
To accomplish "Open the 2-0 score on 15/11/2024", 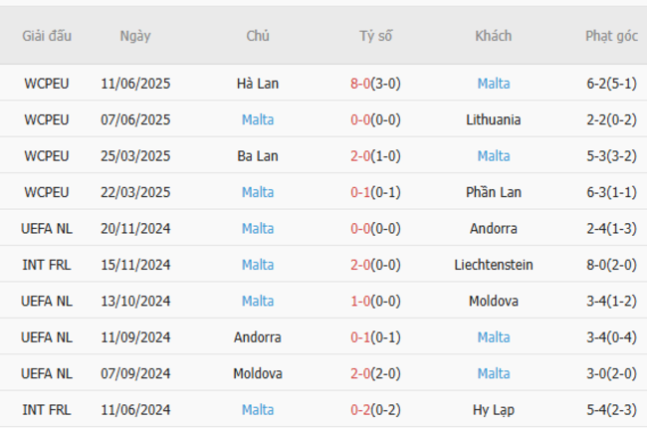I will click(x=360, y=265).
